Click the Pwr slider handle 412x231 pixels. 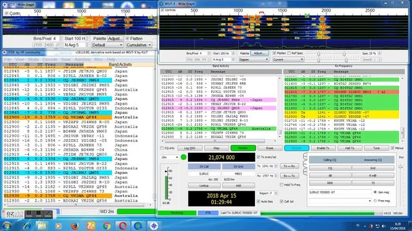[x=400, y=167]
